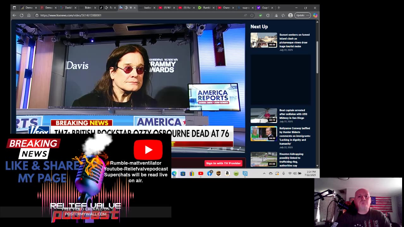Open the boat captain arrested video thumbnail
The width and height of the screenshot is (404, 227).
[264, 116]
